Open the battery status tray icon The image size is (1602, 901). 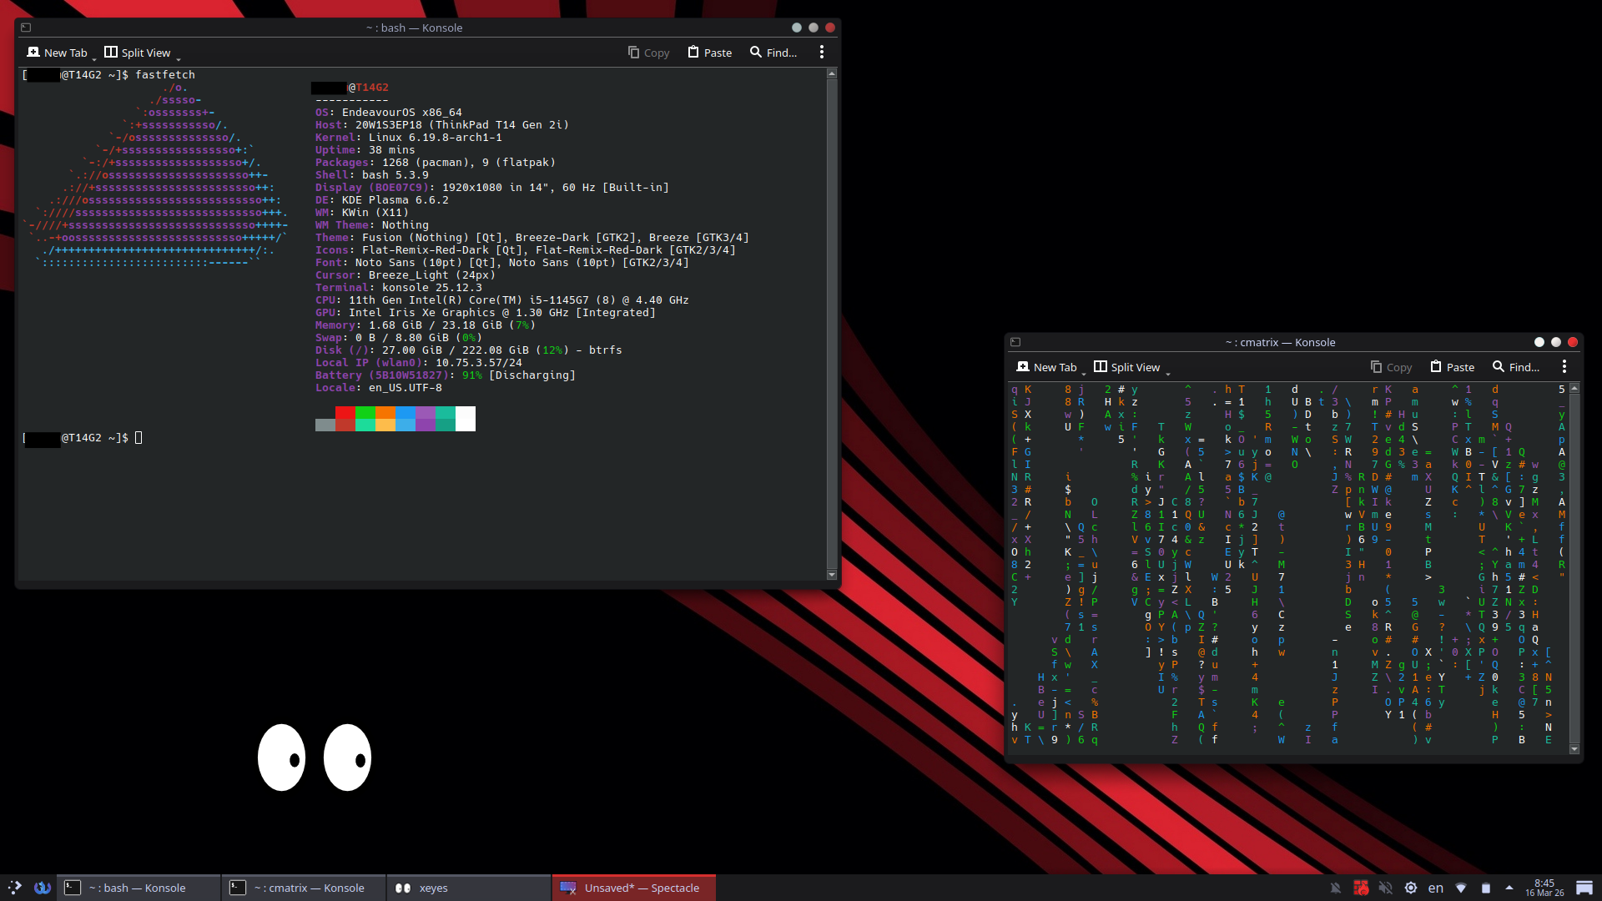(1485, 888)
